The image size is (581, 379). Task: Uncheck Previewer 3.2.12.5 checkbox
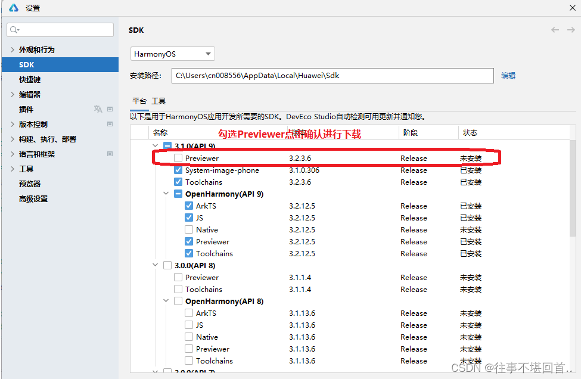[189, 241]
